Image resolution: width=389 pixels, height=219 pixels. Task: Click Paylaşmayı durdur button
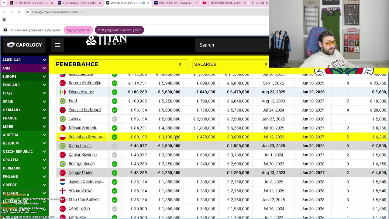[78, 30]
